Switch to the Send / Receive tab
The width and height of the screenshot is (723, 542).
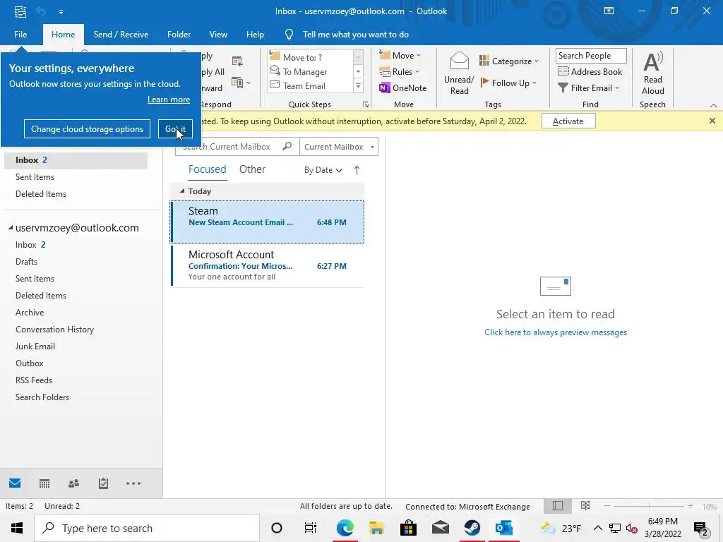click(x=121, y=35)
